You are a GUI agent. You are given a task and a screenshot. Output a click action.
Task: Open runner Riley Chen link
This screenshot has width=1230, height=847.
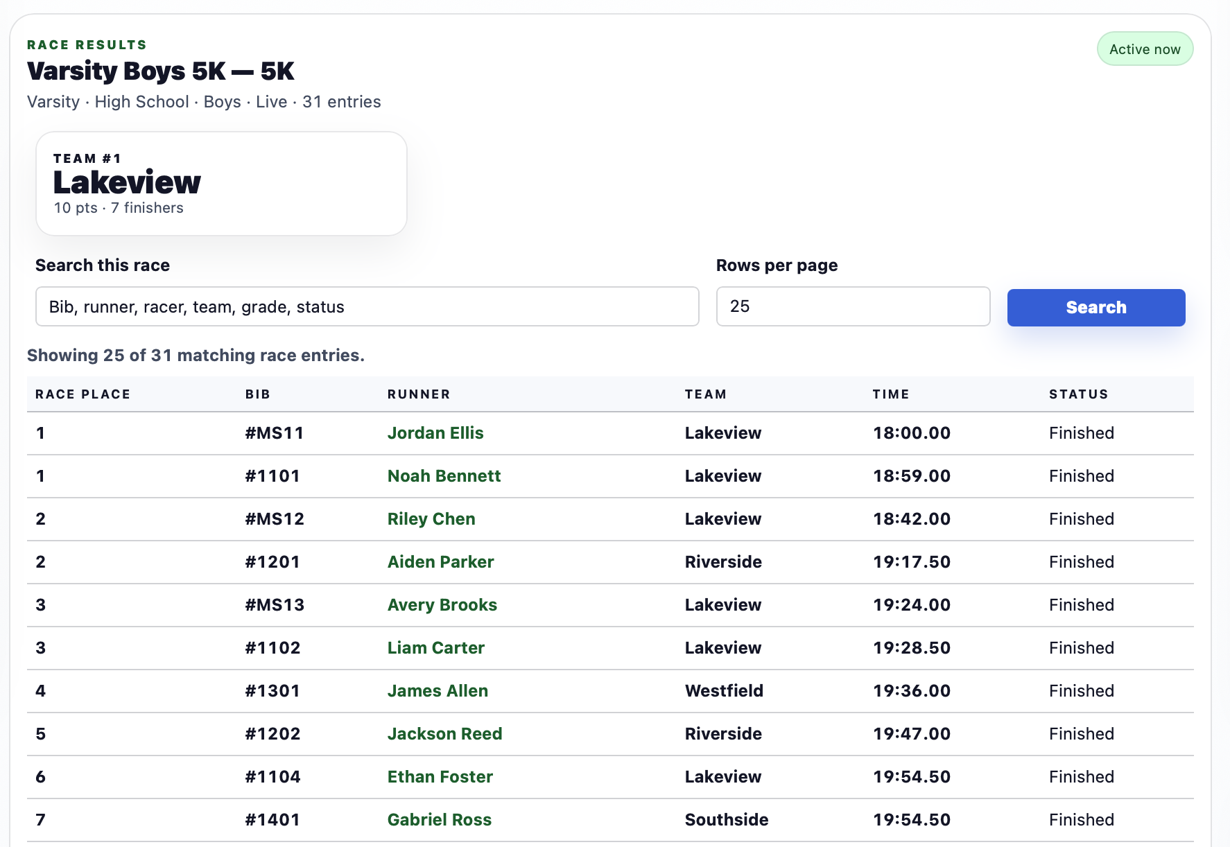tap(431, 519)
